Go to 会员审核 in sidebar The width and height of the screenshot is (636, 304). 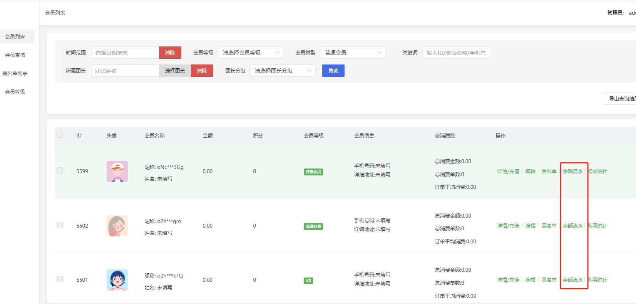(15, 55)
